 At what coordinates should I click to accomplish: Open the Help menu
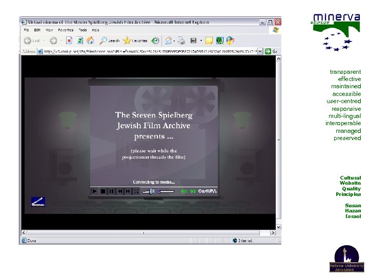coord(95,30)
